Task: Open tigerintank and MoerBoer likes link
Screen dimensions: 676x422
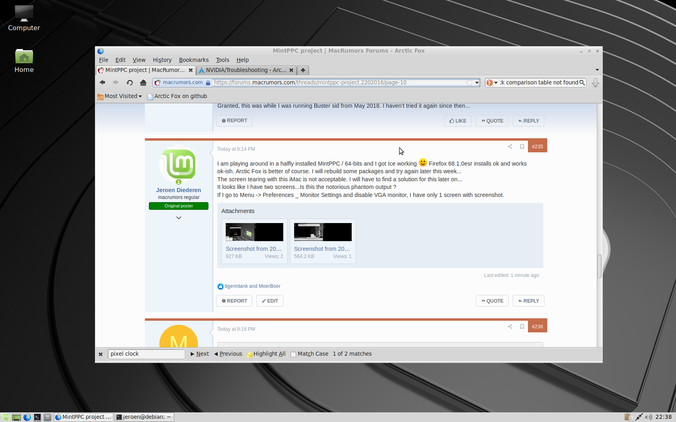Action: (253, 286)
